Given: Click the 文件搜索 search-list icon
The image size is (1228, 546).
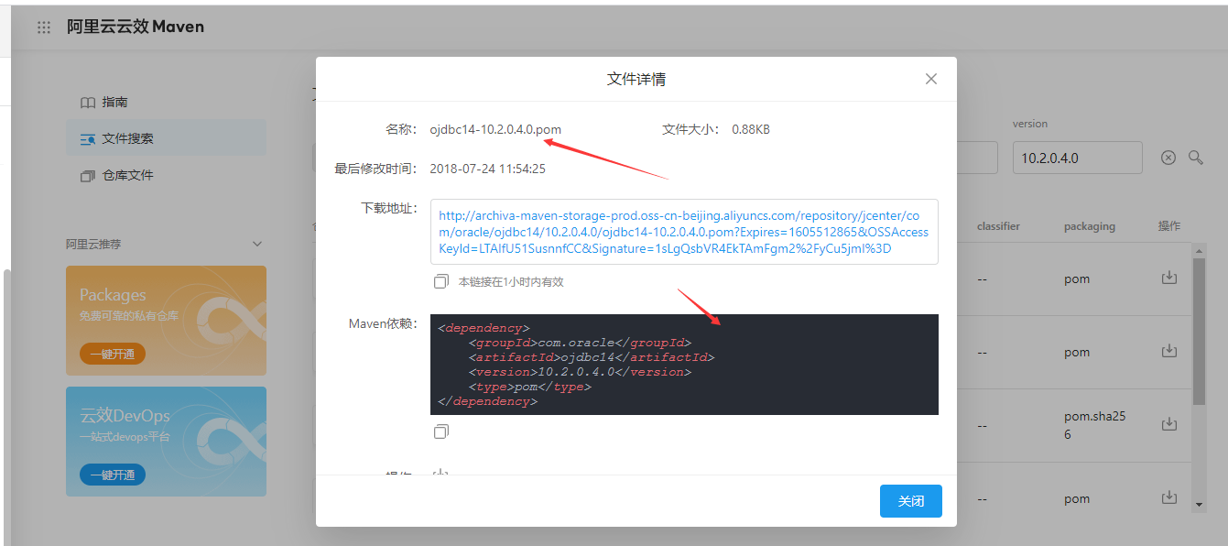Looking at the screenshot, I should [x=88, y=139].
